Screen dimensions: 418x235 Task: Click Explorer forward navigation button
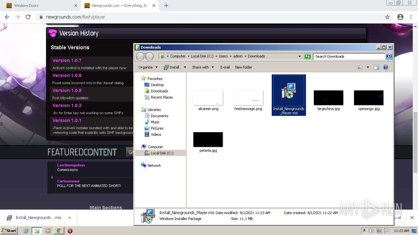[x=149, y=56]
